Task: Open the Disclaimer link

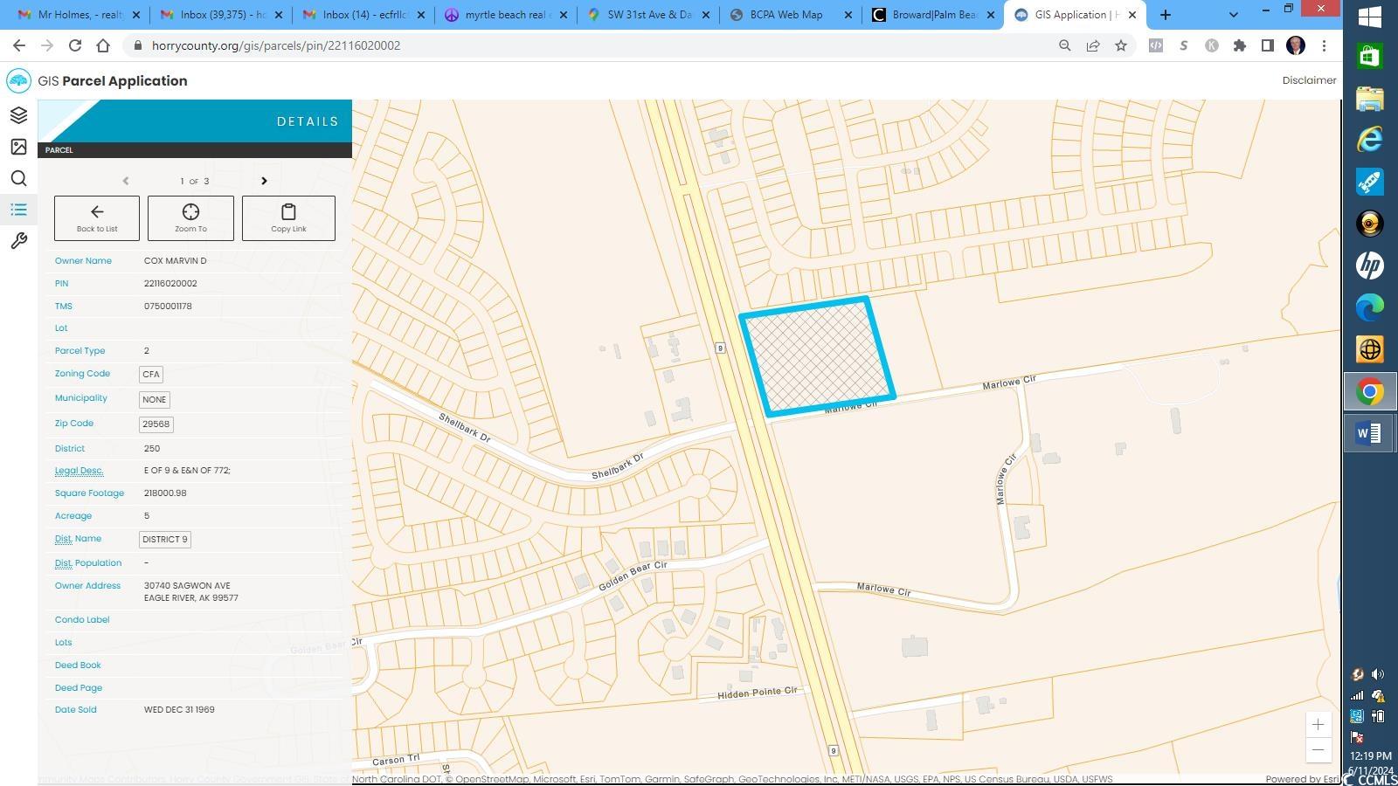Action: tap(1309, 80)
